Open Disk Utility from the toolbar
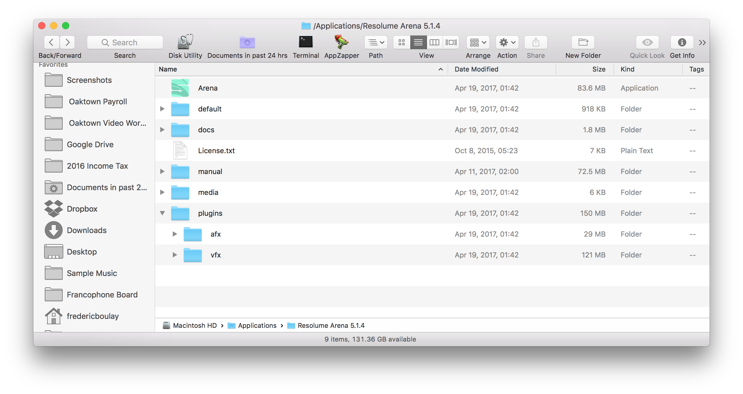 click(x=185, y=42)
